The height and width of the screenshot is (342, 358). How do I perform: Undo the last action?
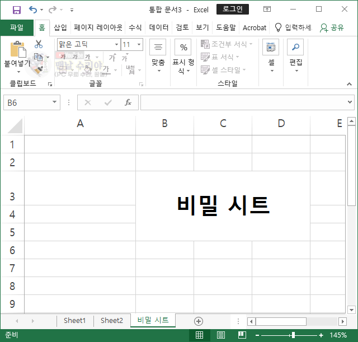coord(33,10)
